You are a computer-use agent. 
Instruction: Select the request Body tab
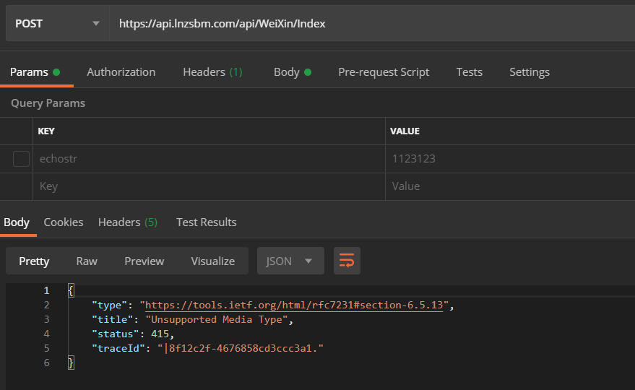click(293, 72)
